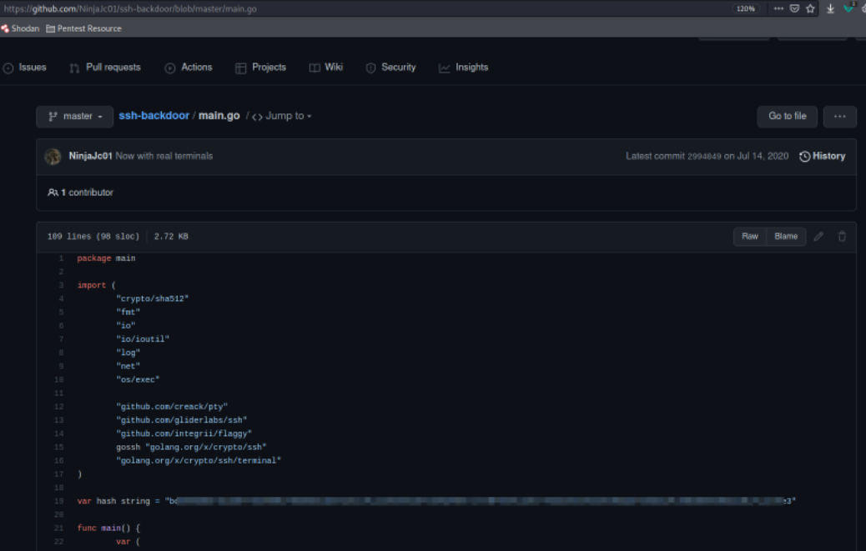The height and width of the screenshot is (551, 866).
Task: Click the 'func main() {' code line
Action: click(108, 528)
